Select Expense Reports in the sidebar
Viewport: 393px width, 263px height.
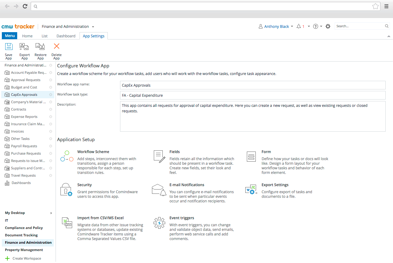click(24, 117)
